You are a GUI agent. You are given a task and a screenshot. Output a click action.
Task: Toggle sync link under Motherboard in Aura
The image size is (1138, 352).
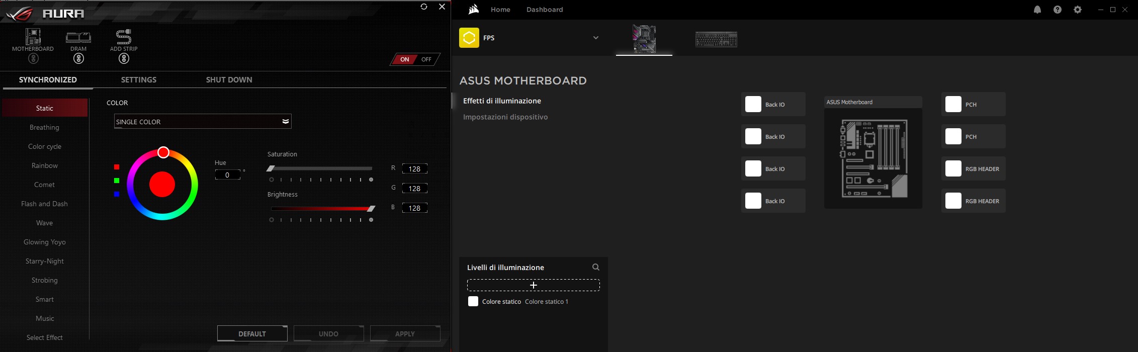tap(33, 59)
